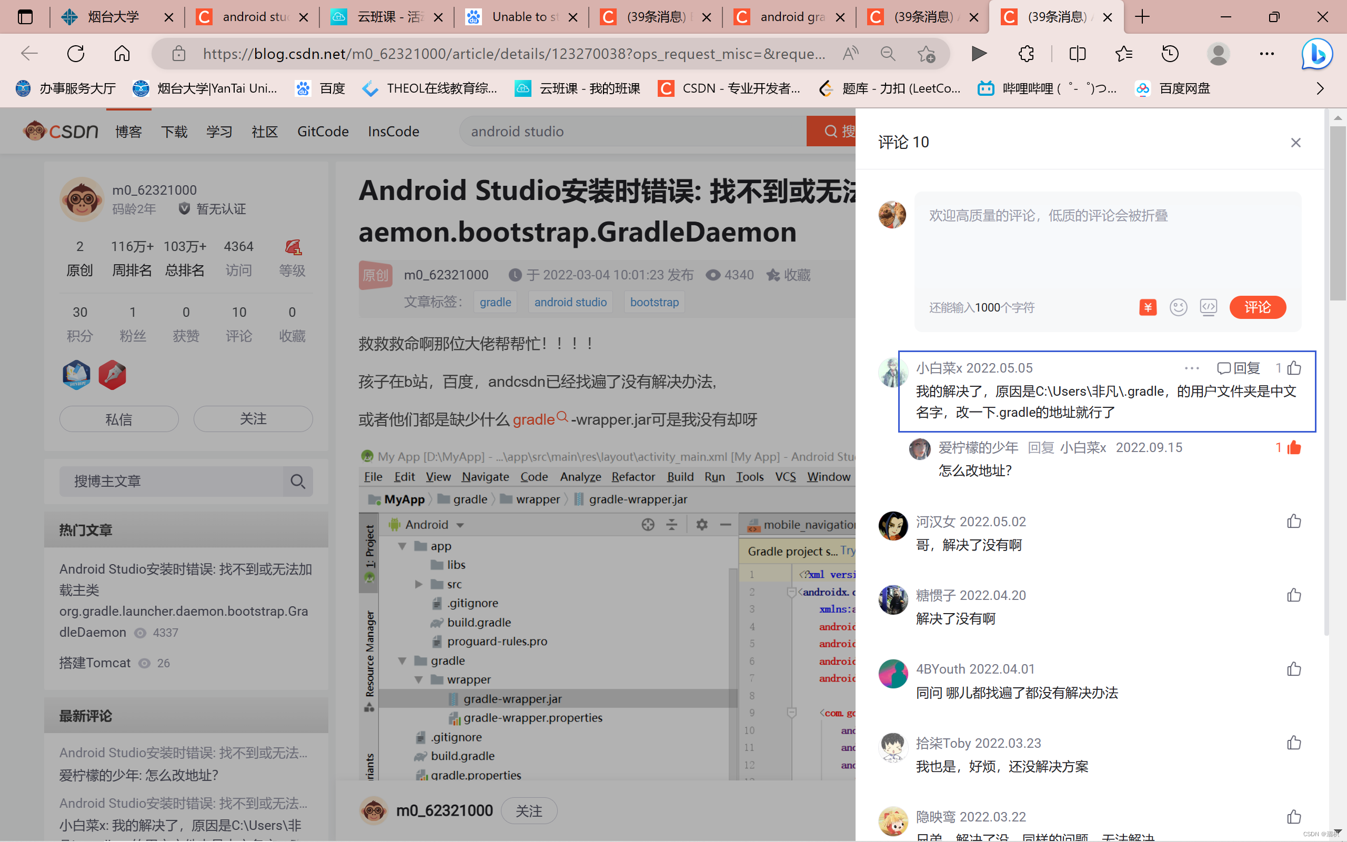1347x842 pixels.
Task: Click the gradle tag label on article
Action: click(495, 302)
